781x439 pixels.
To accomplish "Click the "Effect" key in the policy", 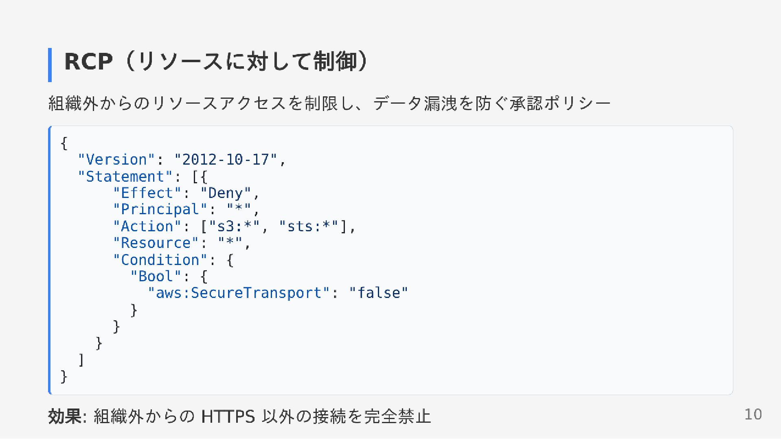I will [x=147, y=193].
